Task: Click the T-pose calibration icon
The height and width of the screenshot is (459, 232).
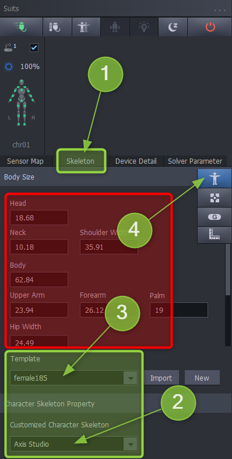Action: pyautogui.click(x=86, y=27)
